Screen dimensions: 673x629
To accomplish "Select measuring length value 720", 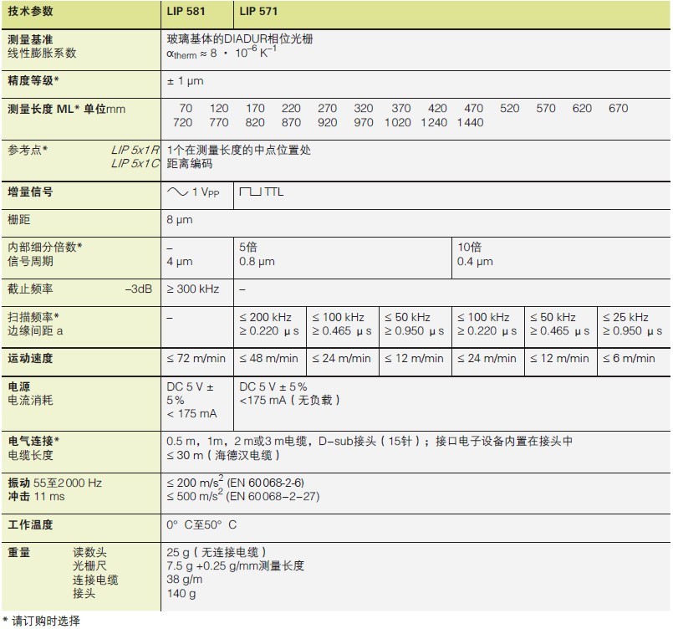I will [182, 122].
